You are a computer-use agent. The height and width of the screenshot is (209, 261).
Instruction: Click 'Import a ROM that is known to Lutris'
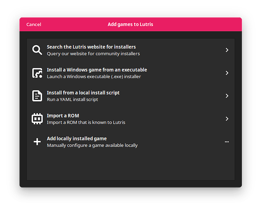click(x=86, y=122)
